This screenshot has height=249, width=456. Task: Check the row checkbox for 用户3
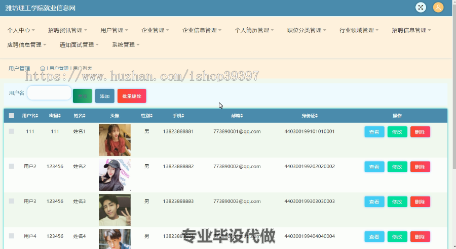11,201
